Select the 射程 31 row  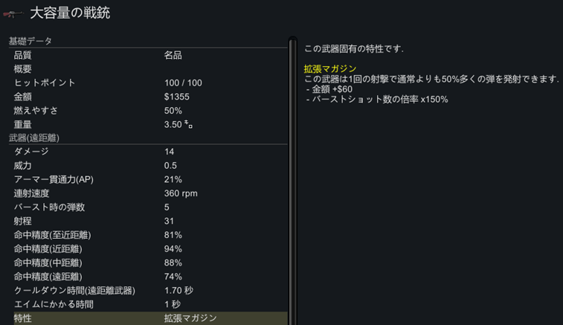click(x=150, y=221)
